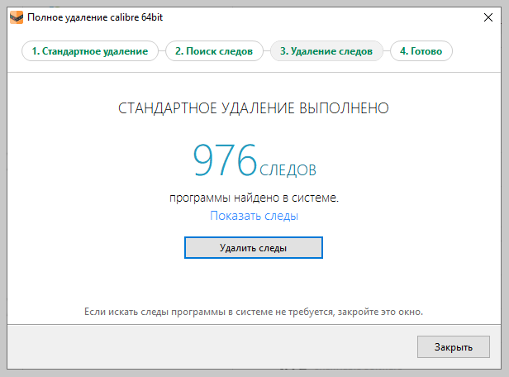Click the hint text about закройте это окно
Image resolution: width=509 pixels, height=377 pixels.
254,312
